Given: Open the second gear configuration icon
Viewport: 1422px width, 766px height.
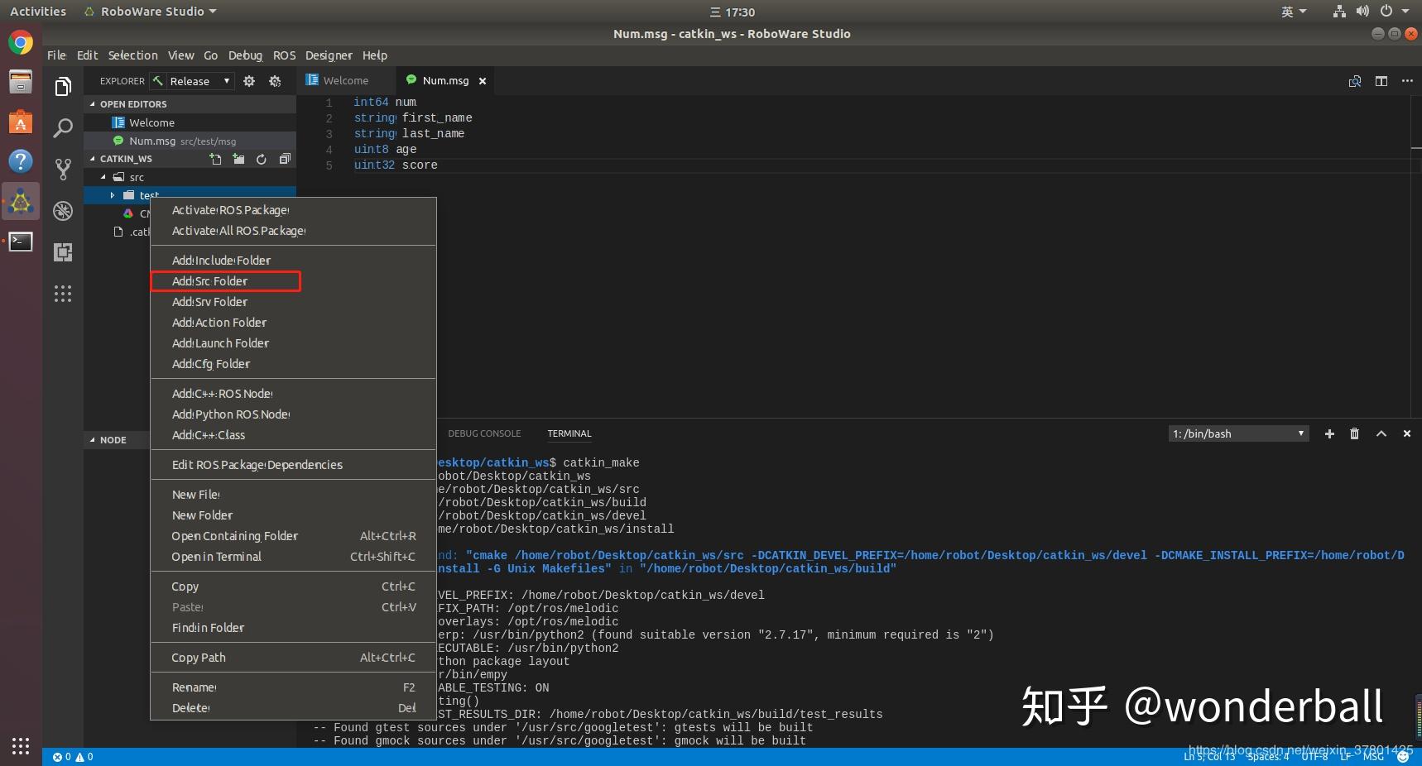Looking at the screenshot, I should [276, 81].
